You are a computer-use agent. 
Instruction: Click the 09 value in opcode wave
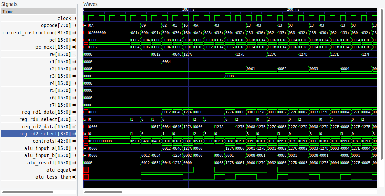pyautogui.click(x=143, y=25)
